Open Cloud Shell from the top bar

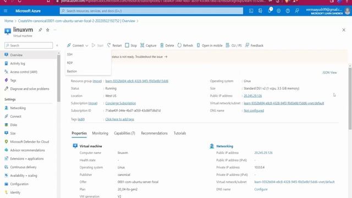pyautogui.click(x=251, y=11)
